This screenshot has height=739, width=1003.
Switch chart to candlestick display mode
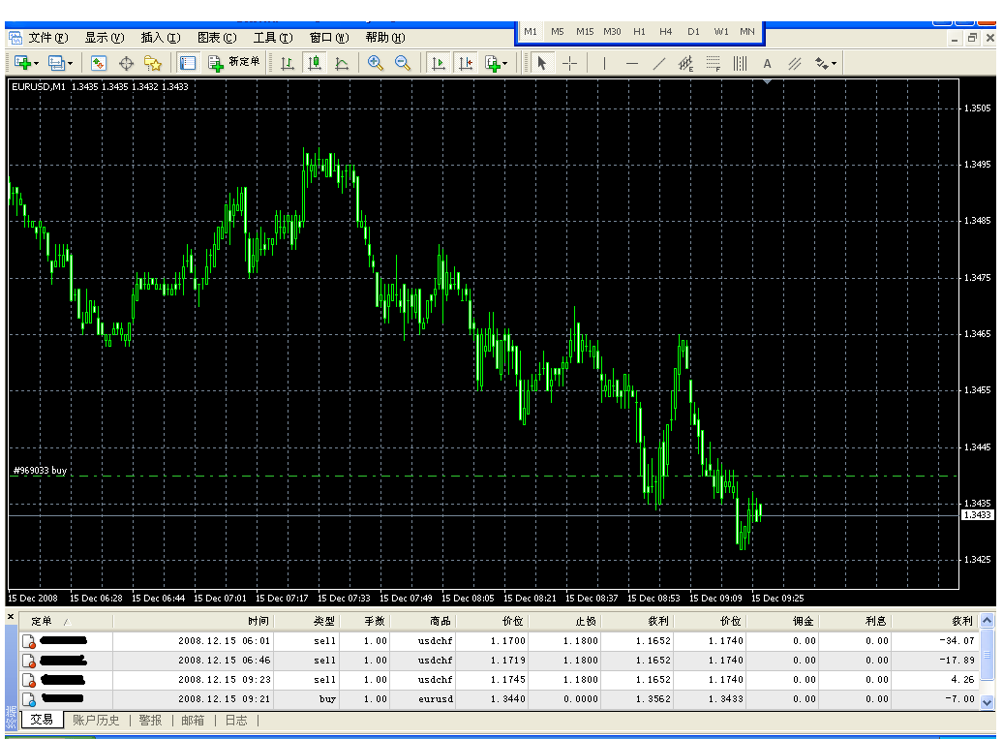(314, 63)
